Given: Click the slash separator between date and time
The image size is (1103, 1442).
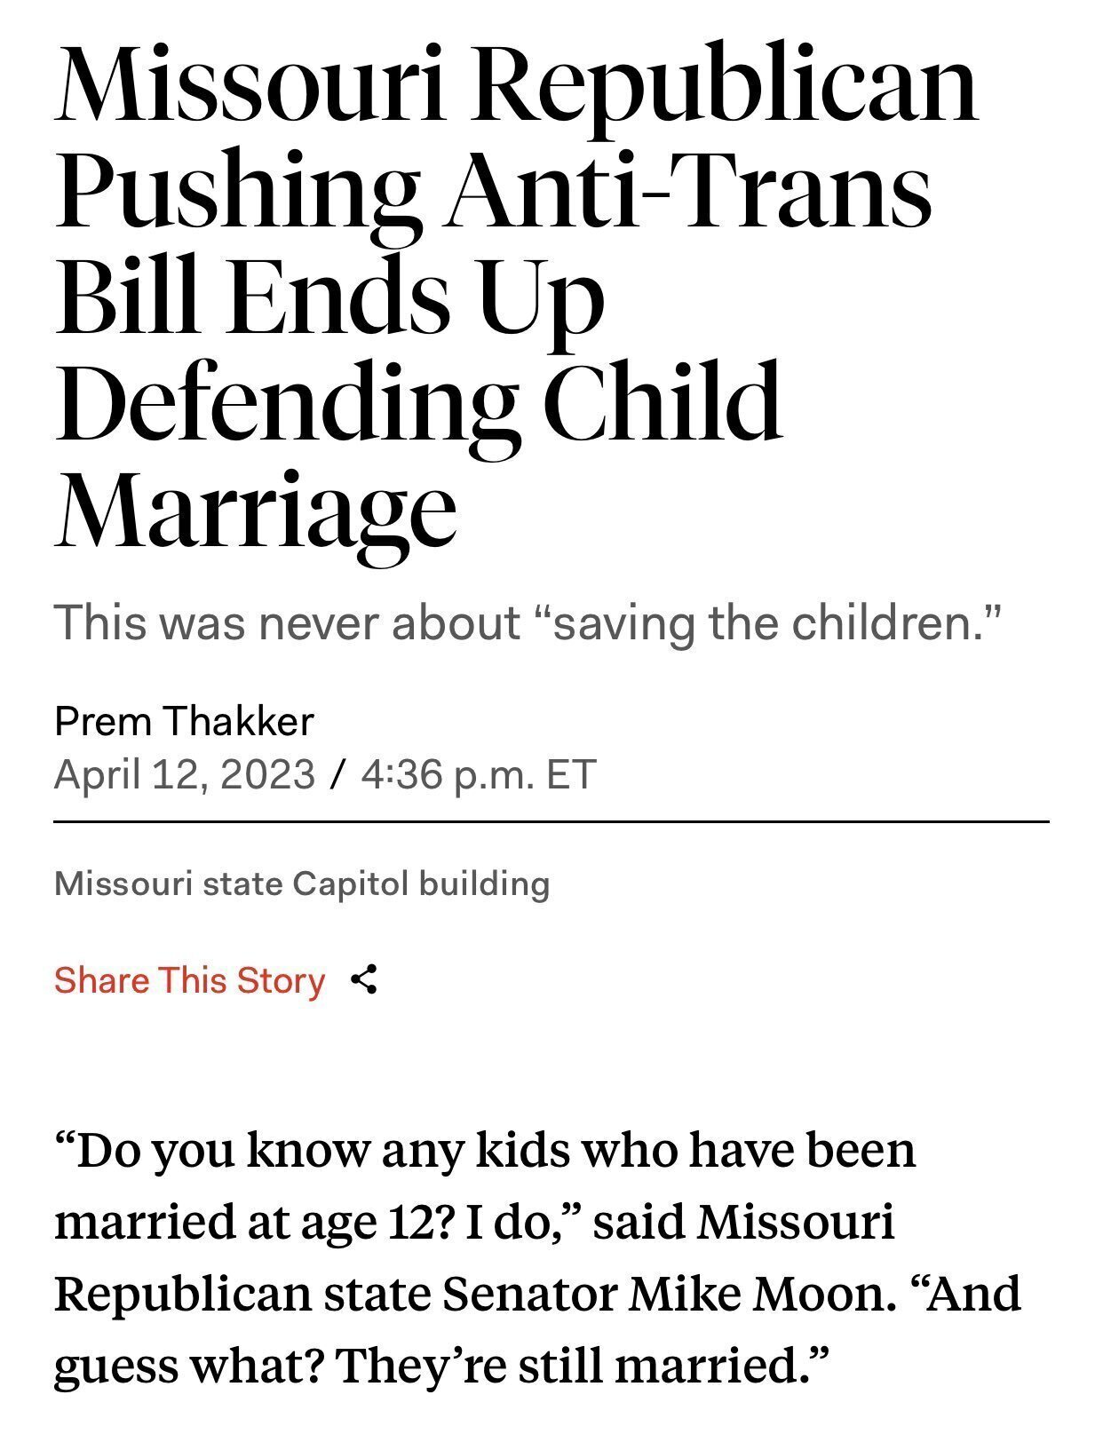Looking at the screenshot, I should point(337,774).
